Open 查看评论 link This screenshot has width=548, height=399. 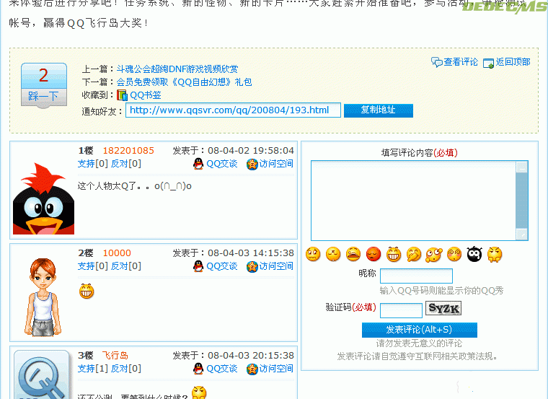461,62
